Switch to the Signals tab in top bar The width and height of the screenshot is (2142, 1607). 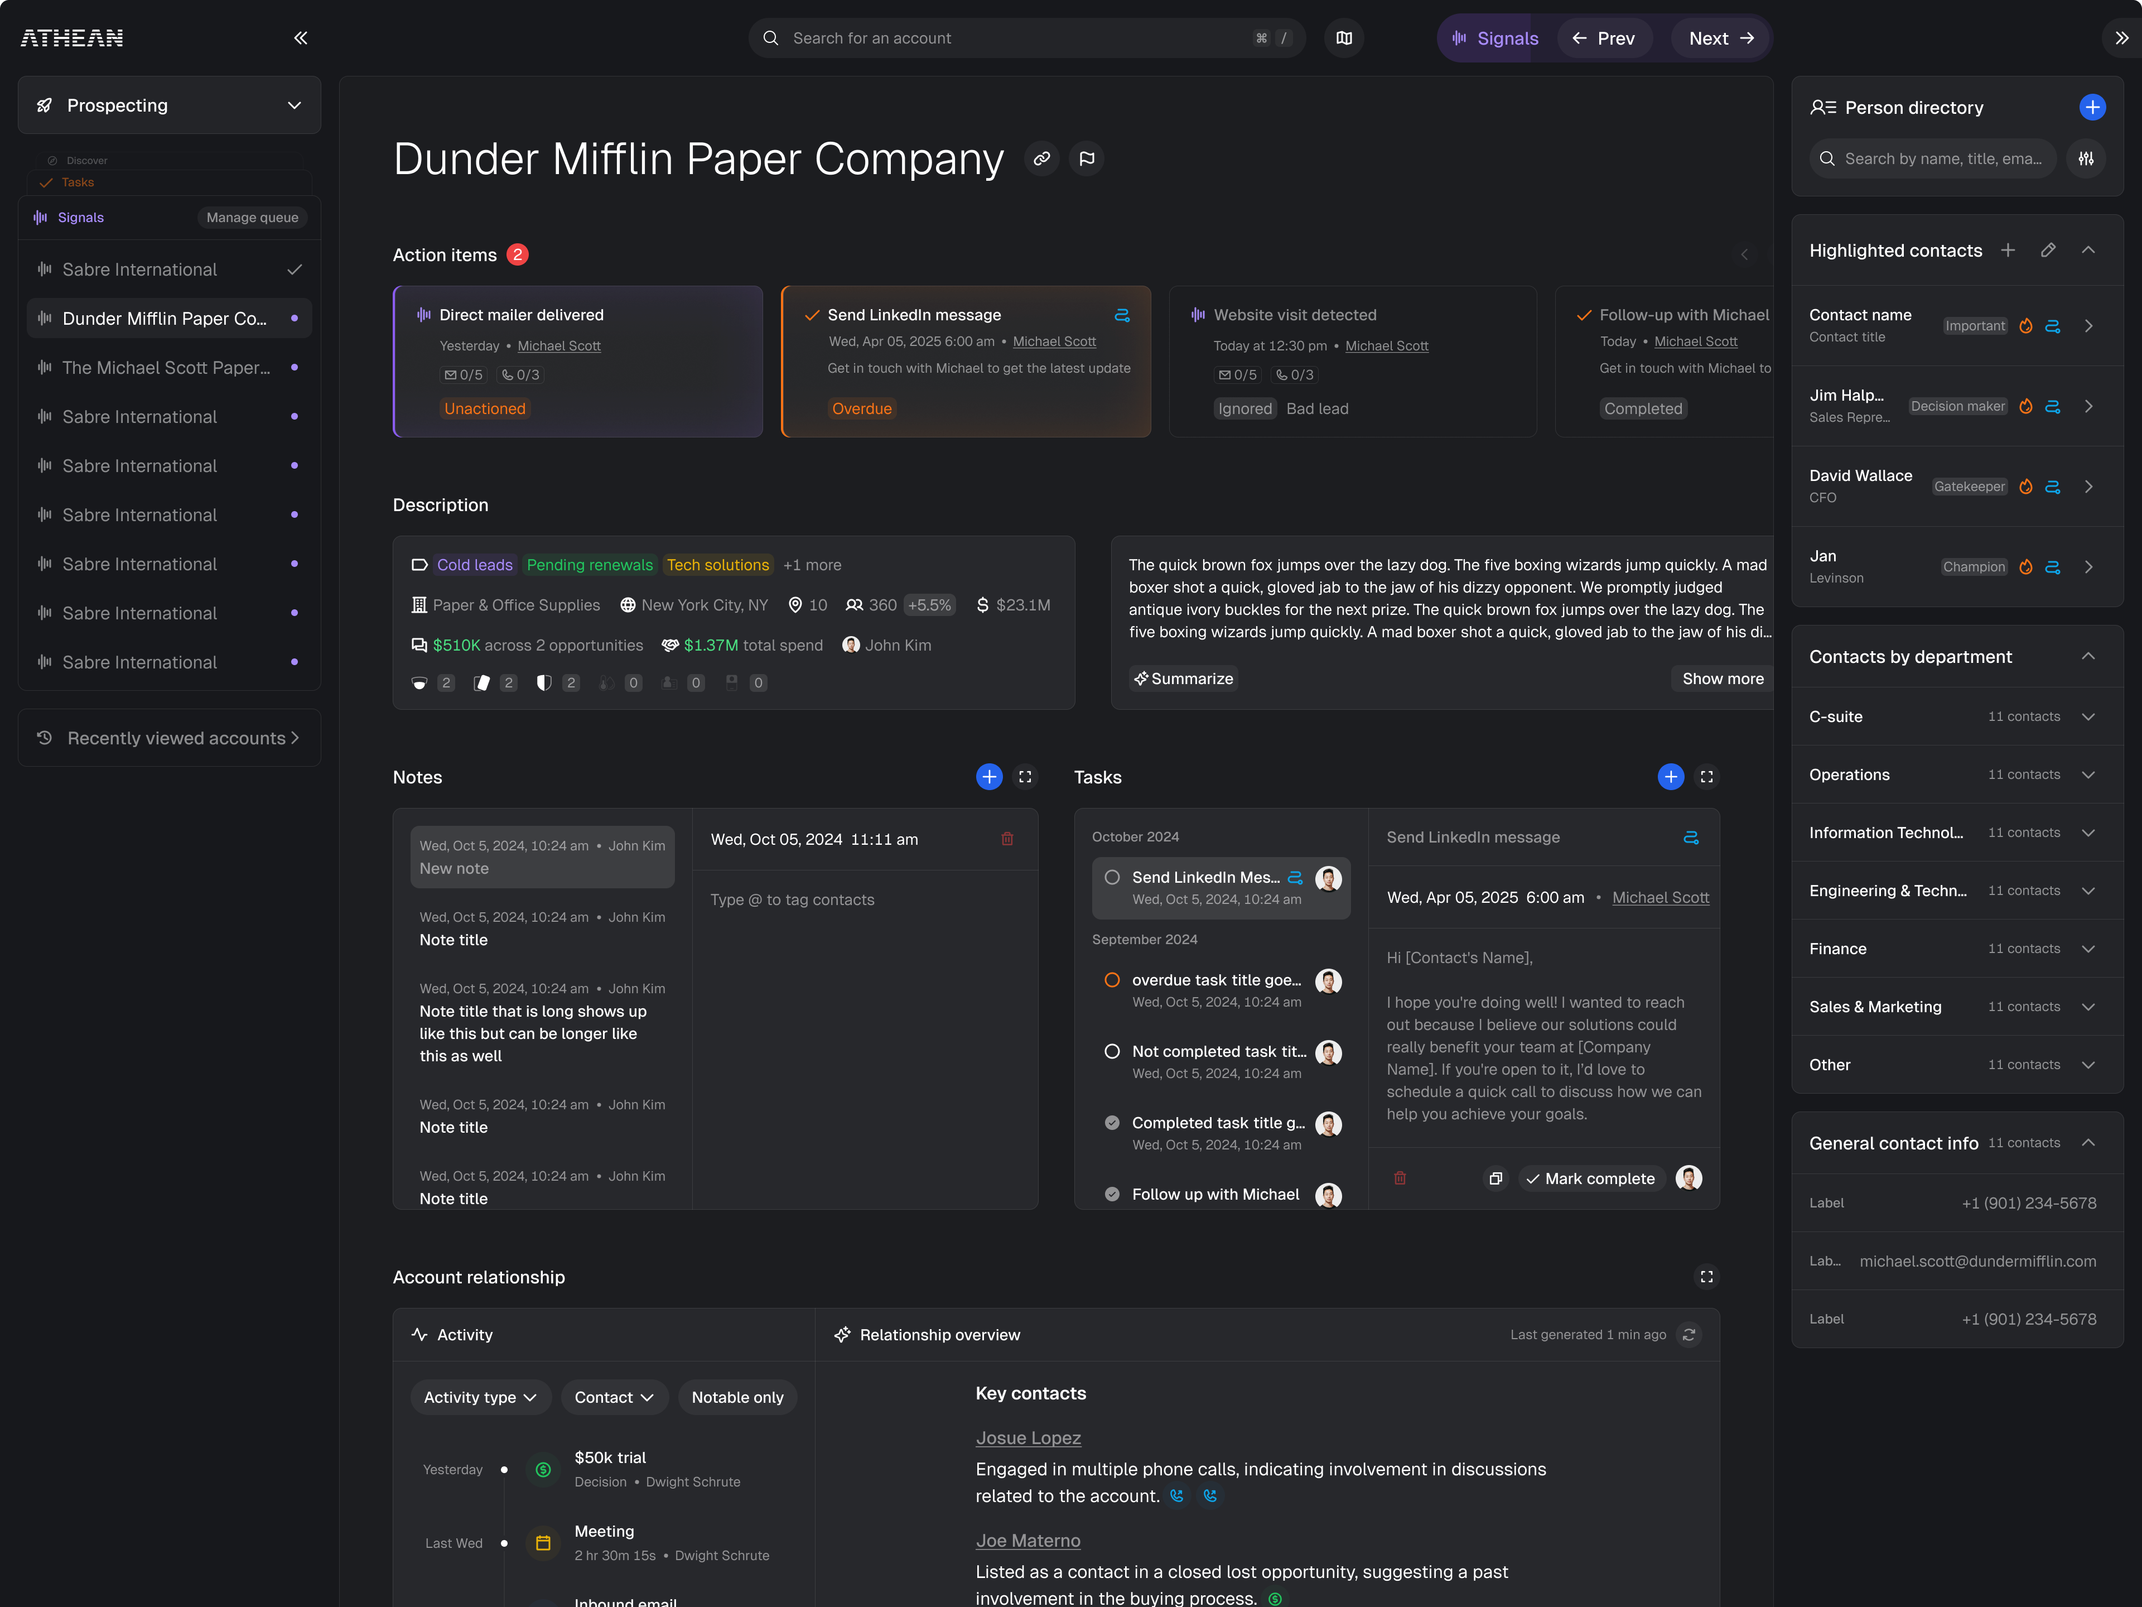point(1495,38)
